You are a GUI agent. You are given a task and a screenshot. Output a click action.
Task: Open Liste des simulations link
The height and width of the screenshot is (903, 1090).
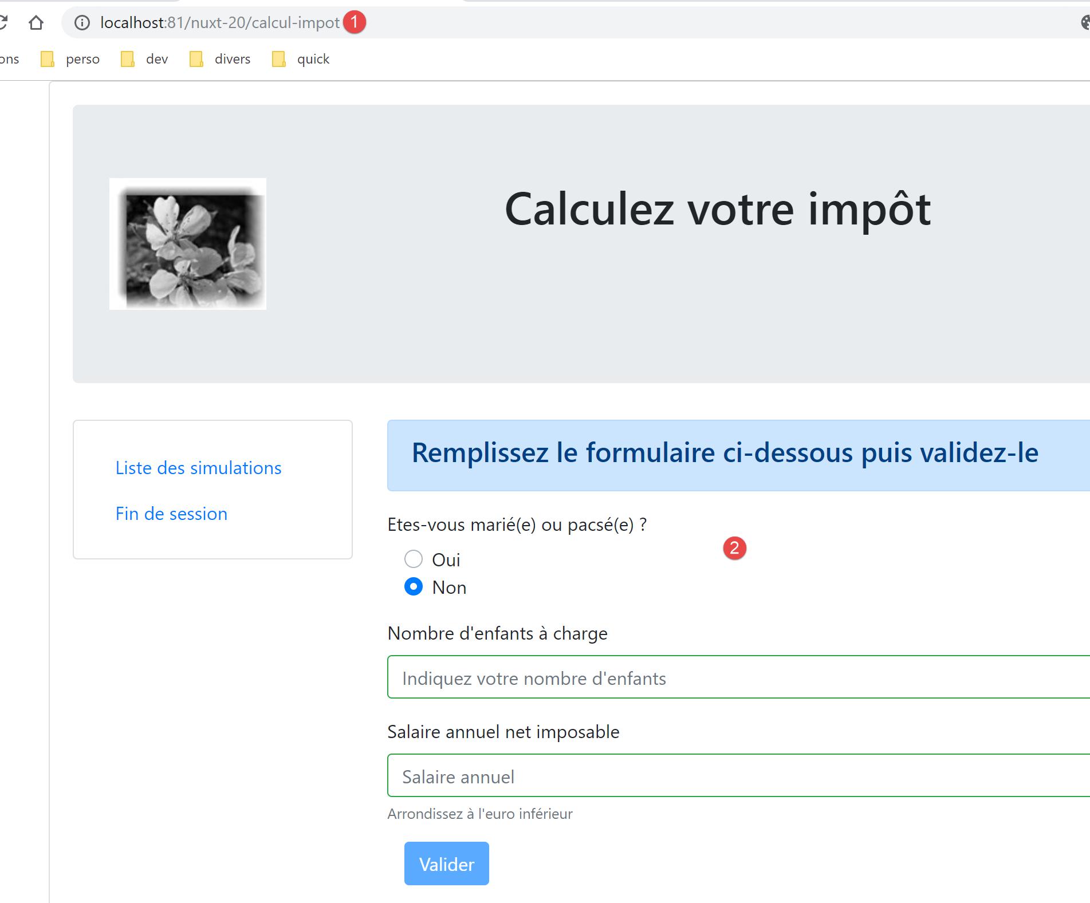[x=198, y=468]
